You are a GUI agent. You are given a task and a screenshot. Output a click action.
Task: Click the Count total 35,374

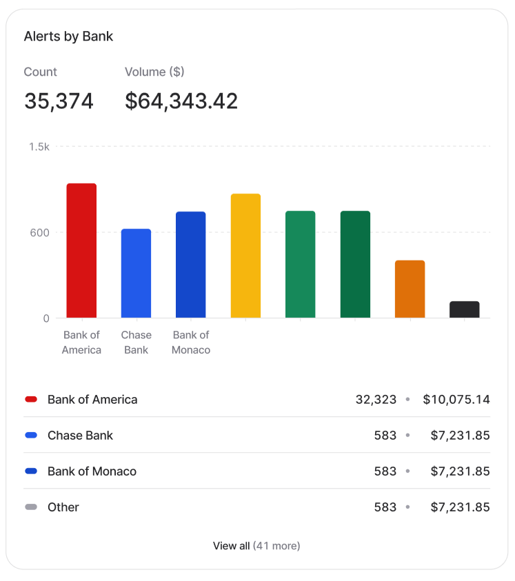(59, 101)
